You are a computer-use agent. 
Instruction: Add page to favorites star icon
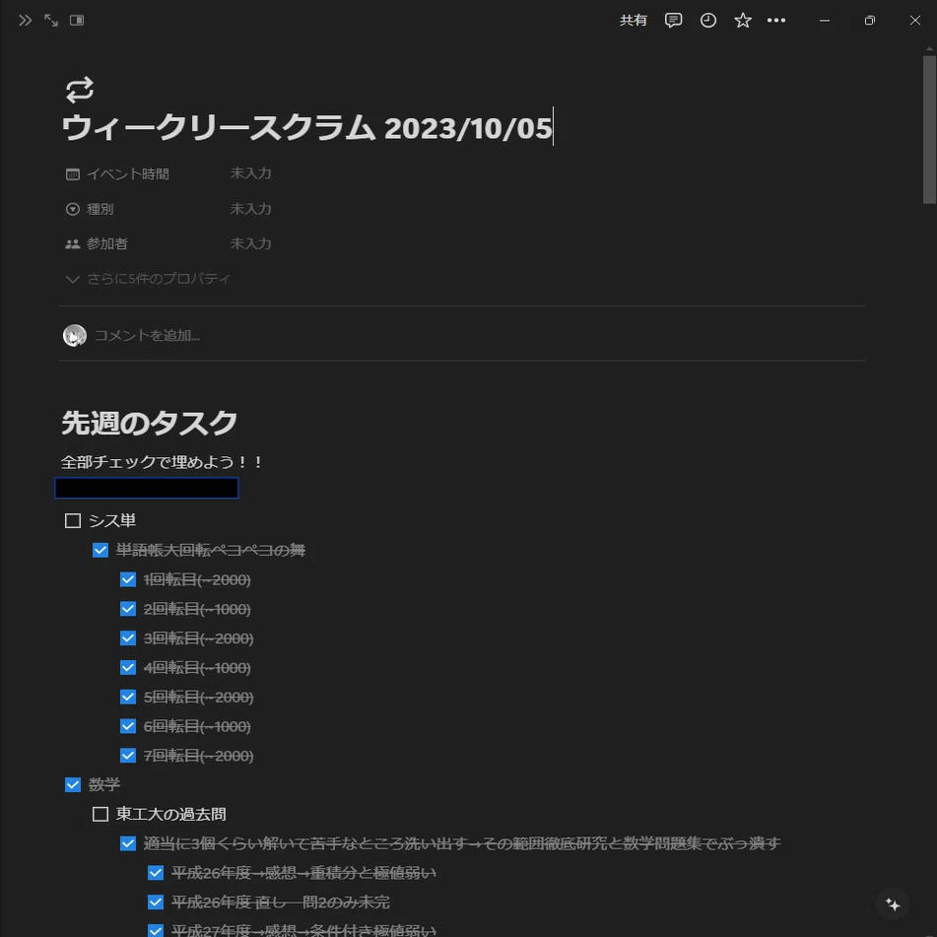(742, 21)
